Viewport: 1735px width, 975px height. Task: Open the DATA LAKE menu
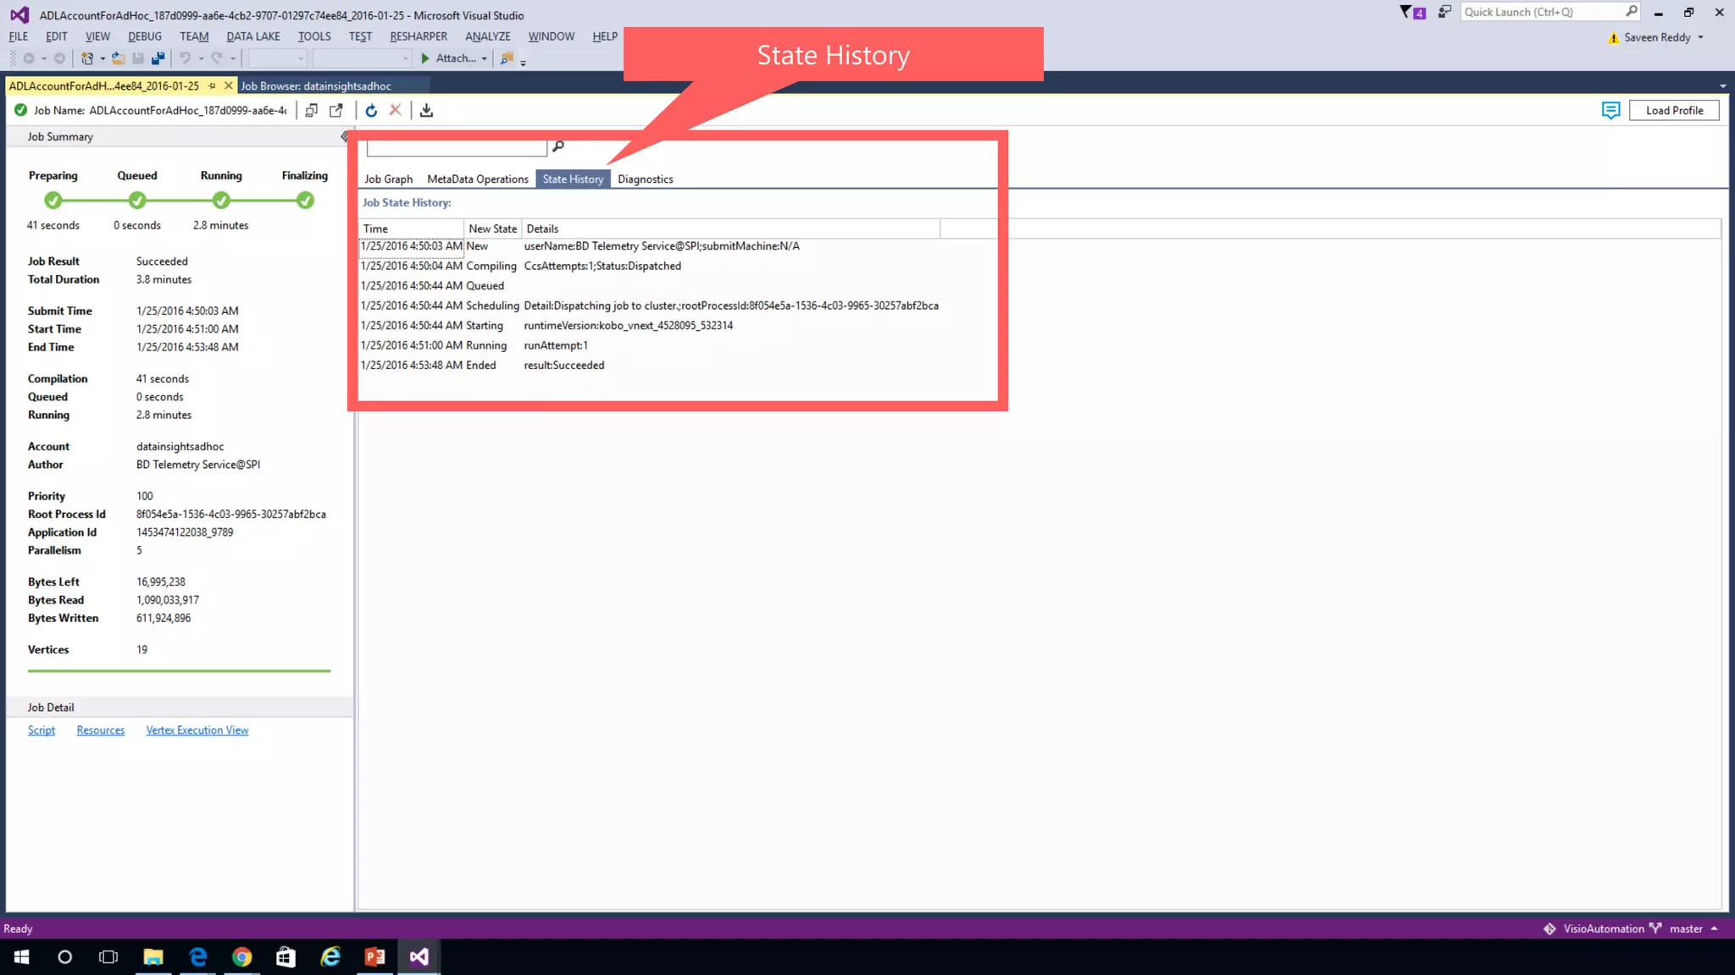pyautogui.click(x=252, y=36)
